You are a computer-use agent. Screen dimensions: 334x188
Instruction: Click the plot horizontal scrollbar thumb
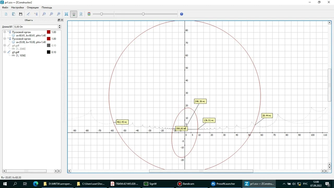point(201,171)
